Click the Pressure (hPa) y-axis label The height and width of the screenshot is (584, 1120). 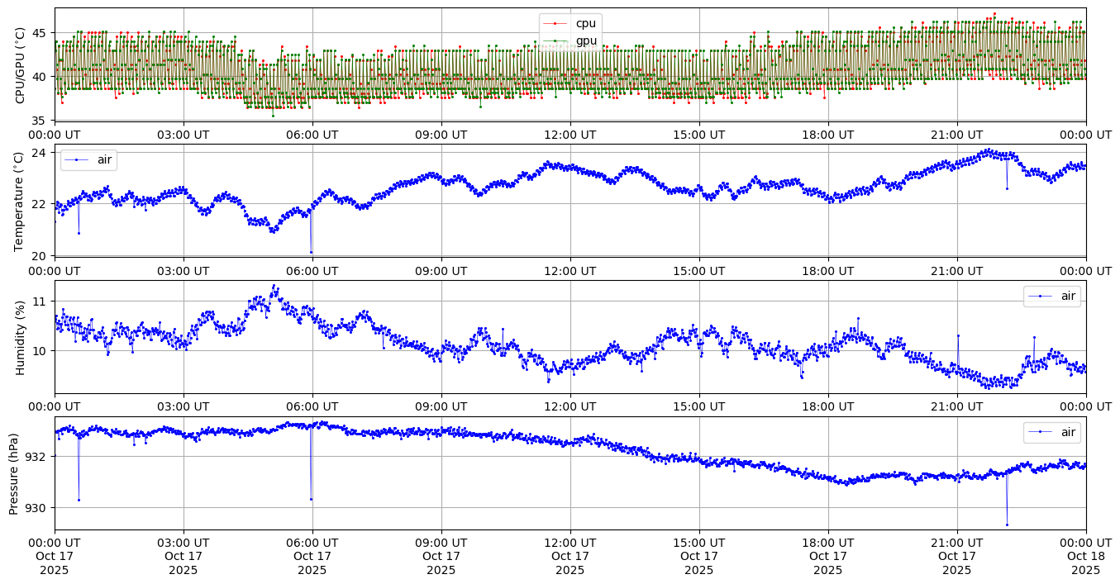click(x=14, y=473)
